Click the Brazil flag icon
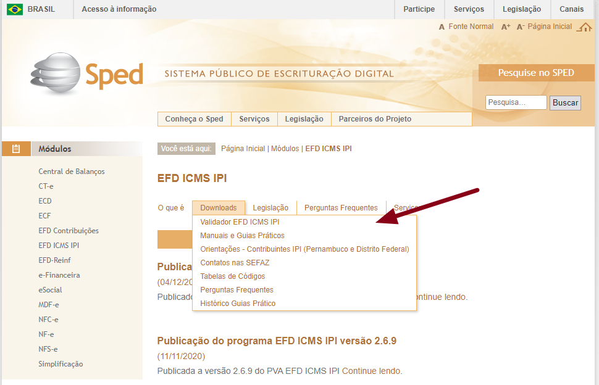Screen dimensions: 599x385 pyautogui.click(x=15, y=9)
